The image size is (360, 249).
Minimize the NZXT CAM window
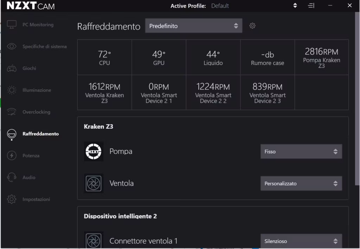tap(330, 5)
